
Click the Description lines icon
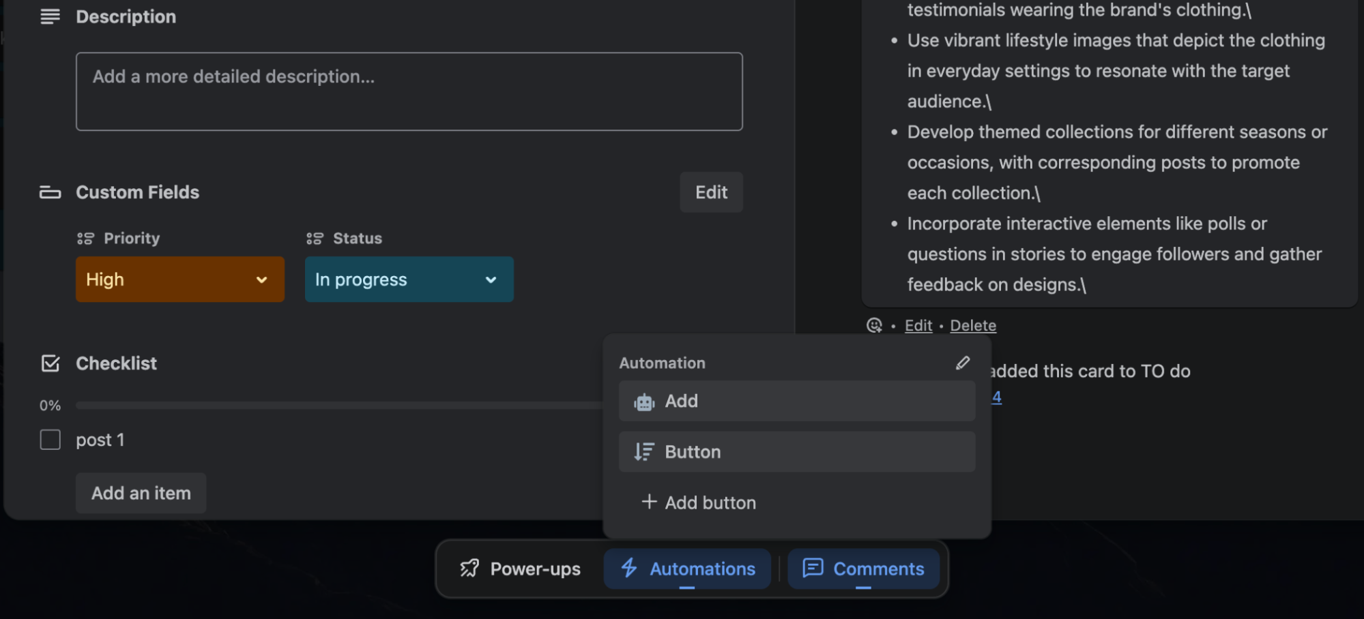tap(49, 16)
